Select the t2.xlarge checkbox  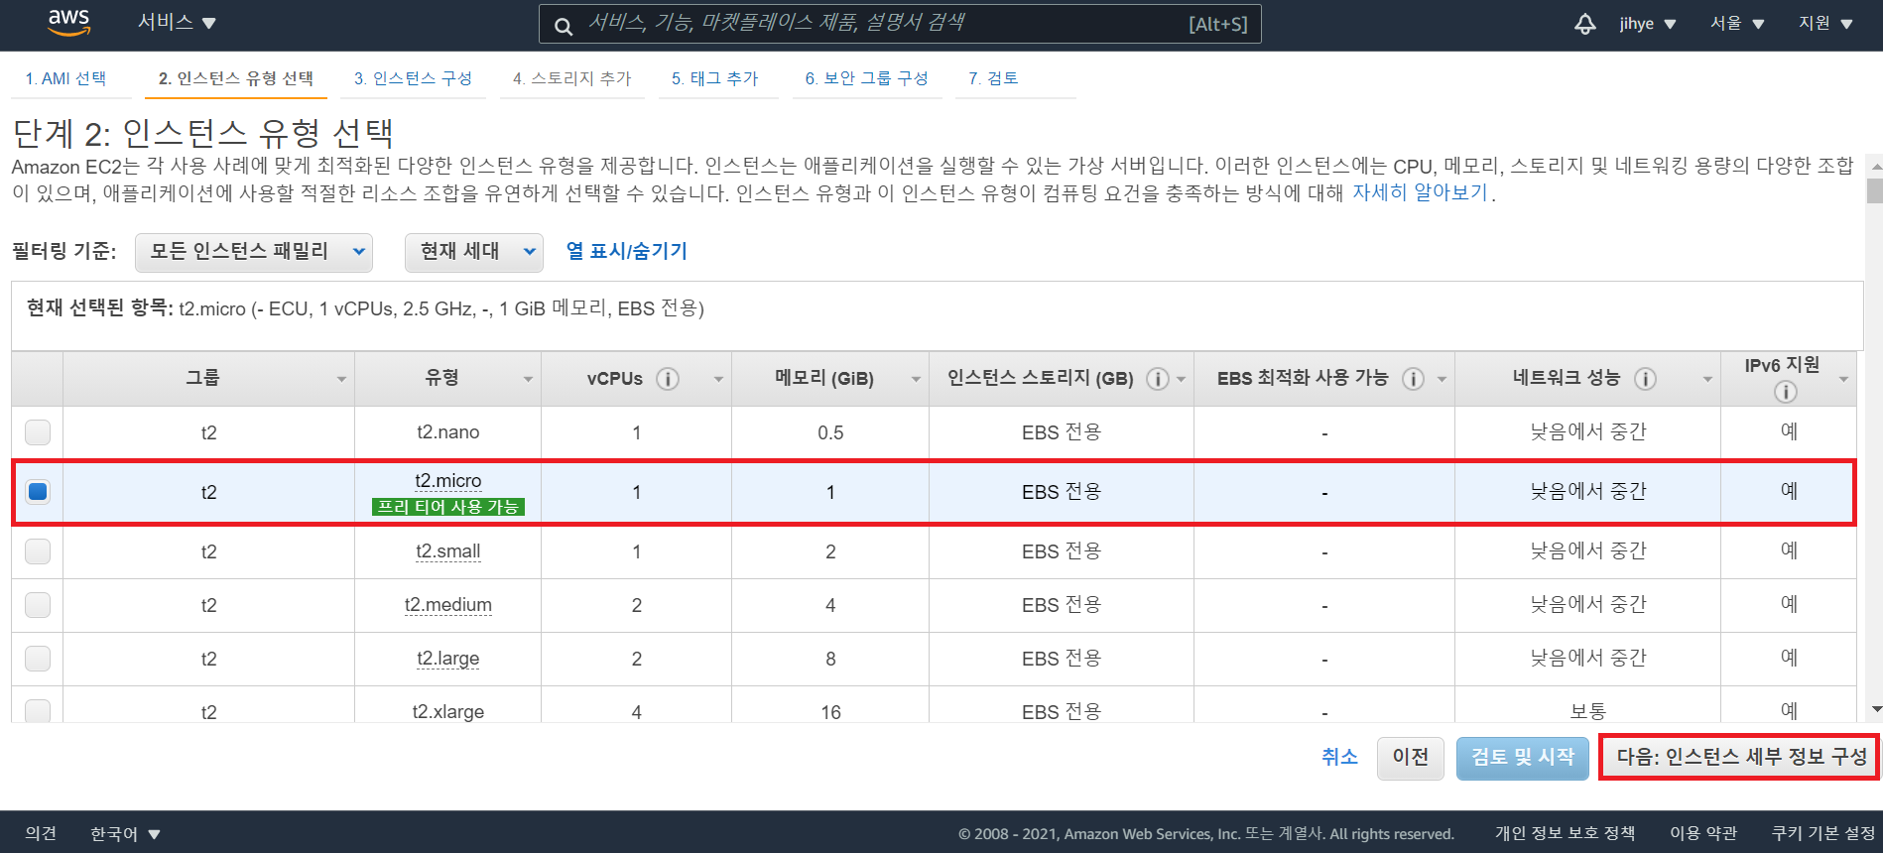pyautogui.click(x=38, y=710)
